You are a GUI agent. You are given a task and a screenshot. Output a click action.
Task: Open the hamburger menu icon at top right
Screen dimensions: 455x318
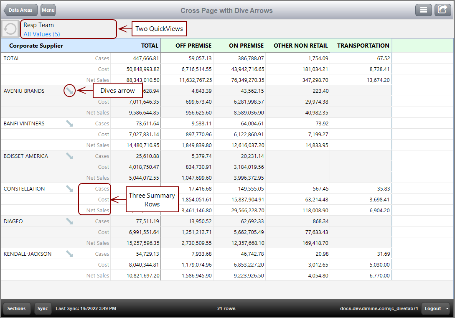point(424,10)
